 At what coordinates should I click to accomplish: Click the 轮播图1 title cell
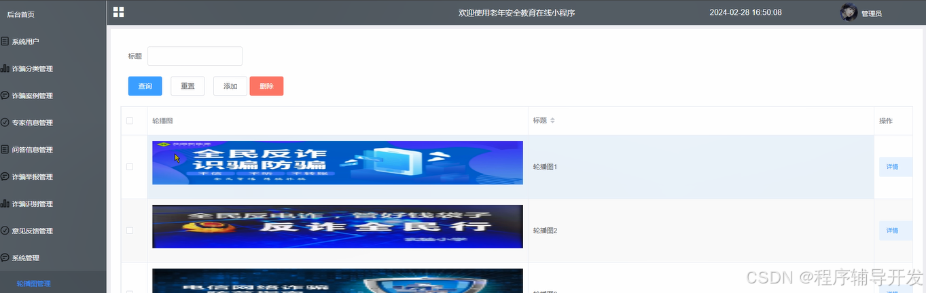[700, 167]
